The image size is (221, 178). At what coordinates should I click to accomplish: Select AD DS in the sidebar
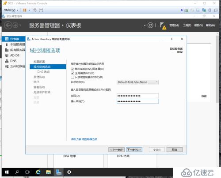(x=14, y=56)
